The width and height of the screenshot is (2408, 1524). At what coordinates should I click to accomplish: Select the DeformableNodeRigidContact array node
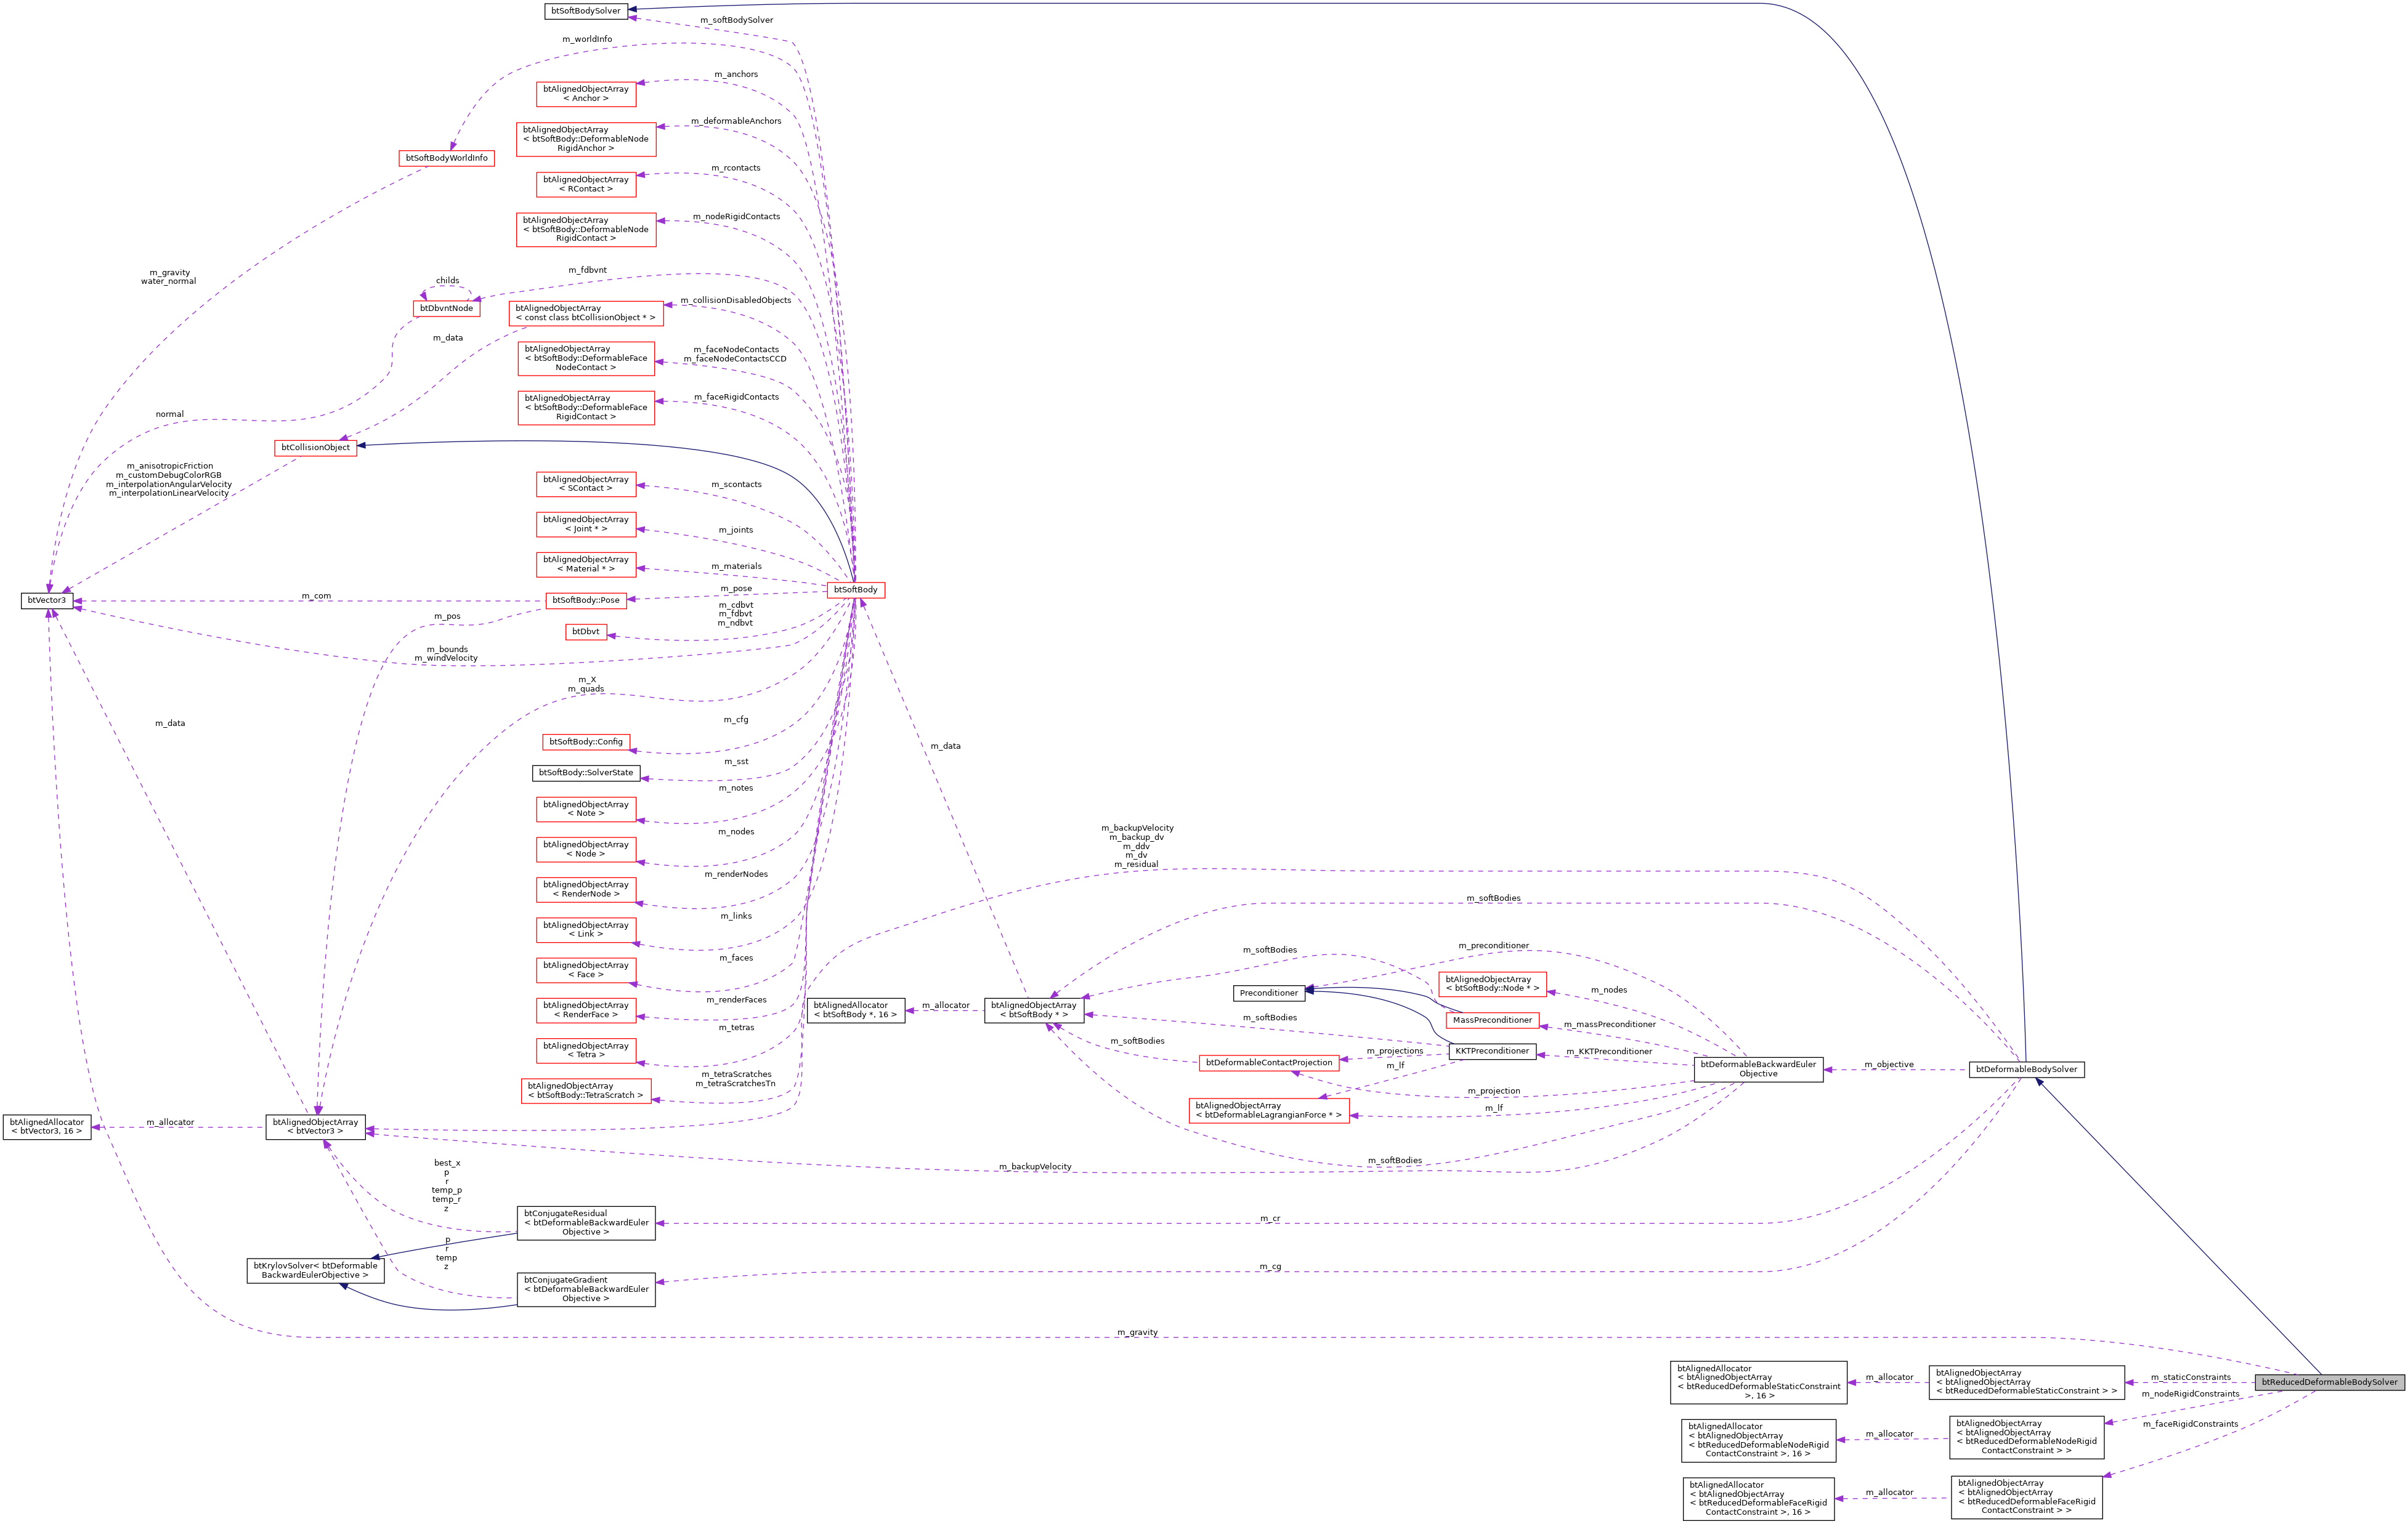point(586,229)
